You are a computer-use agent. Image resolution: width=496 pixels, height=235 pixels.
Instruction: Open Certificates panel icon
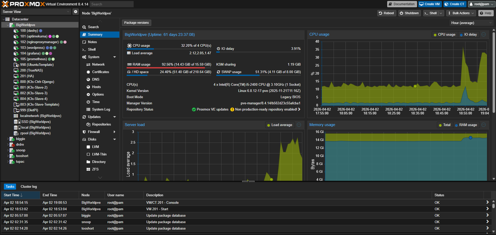click(88, 72)
